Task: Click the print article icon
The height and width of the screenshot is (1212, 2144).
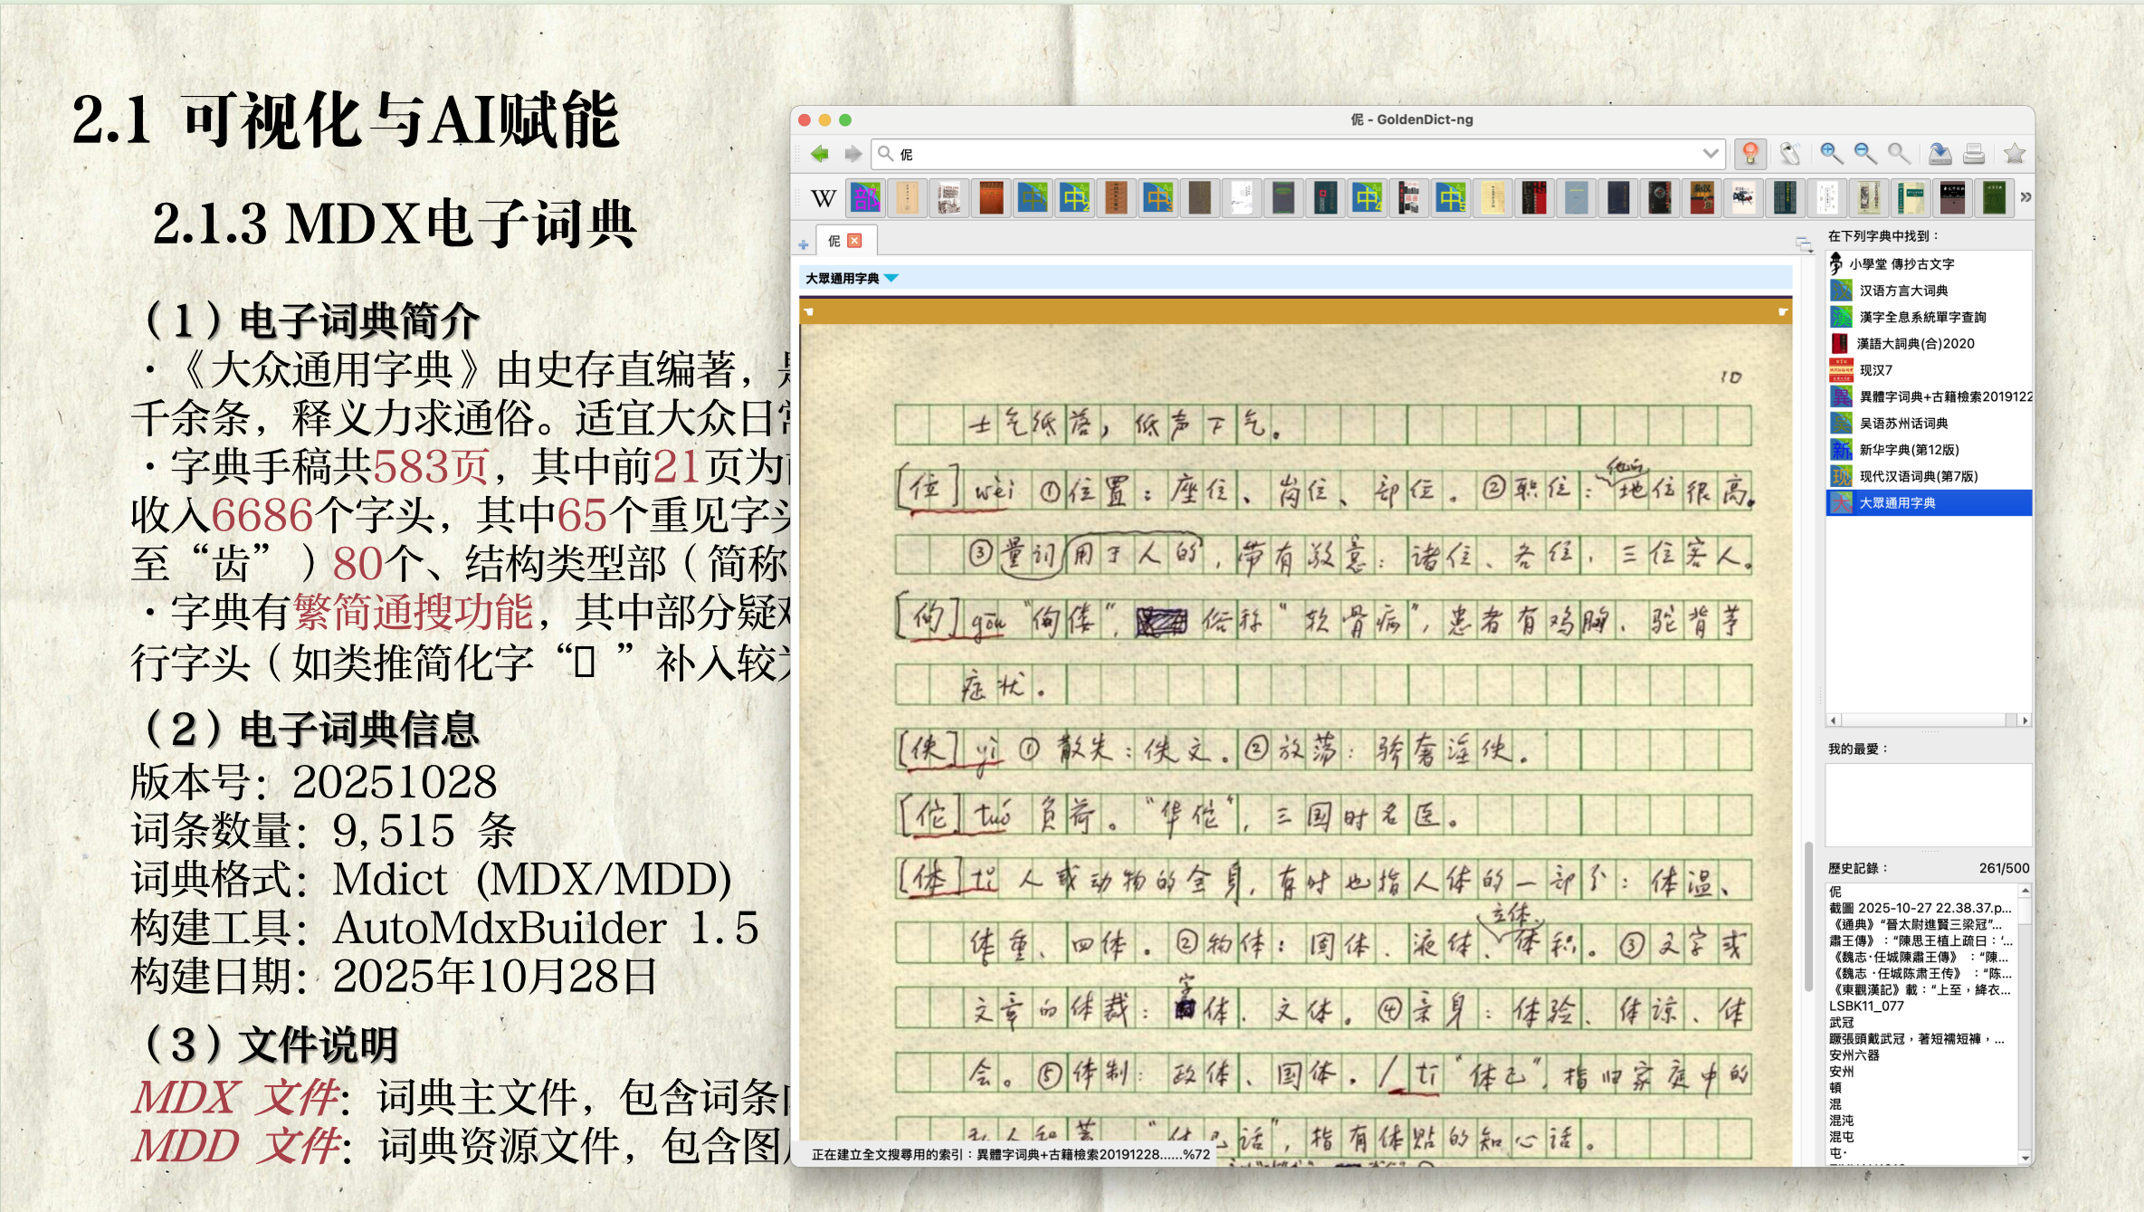Action: [x=1975, y=154]
